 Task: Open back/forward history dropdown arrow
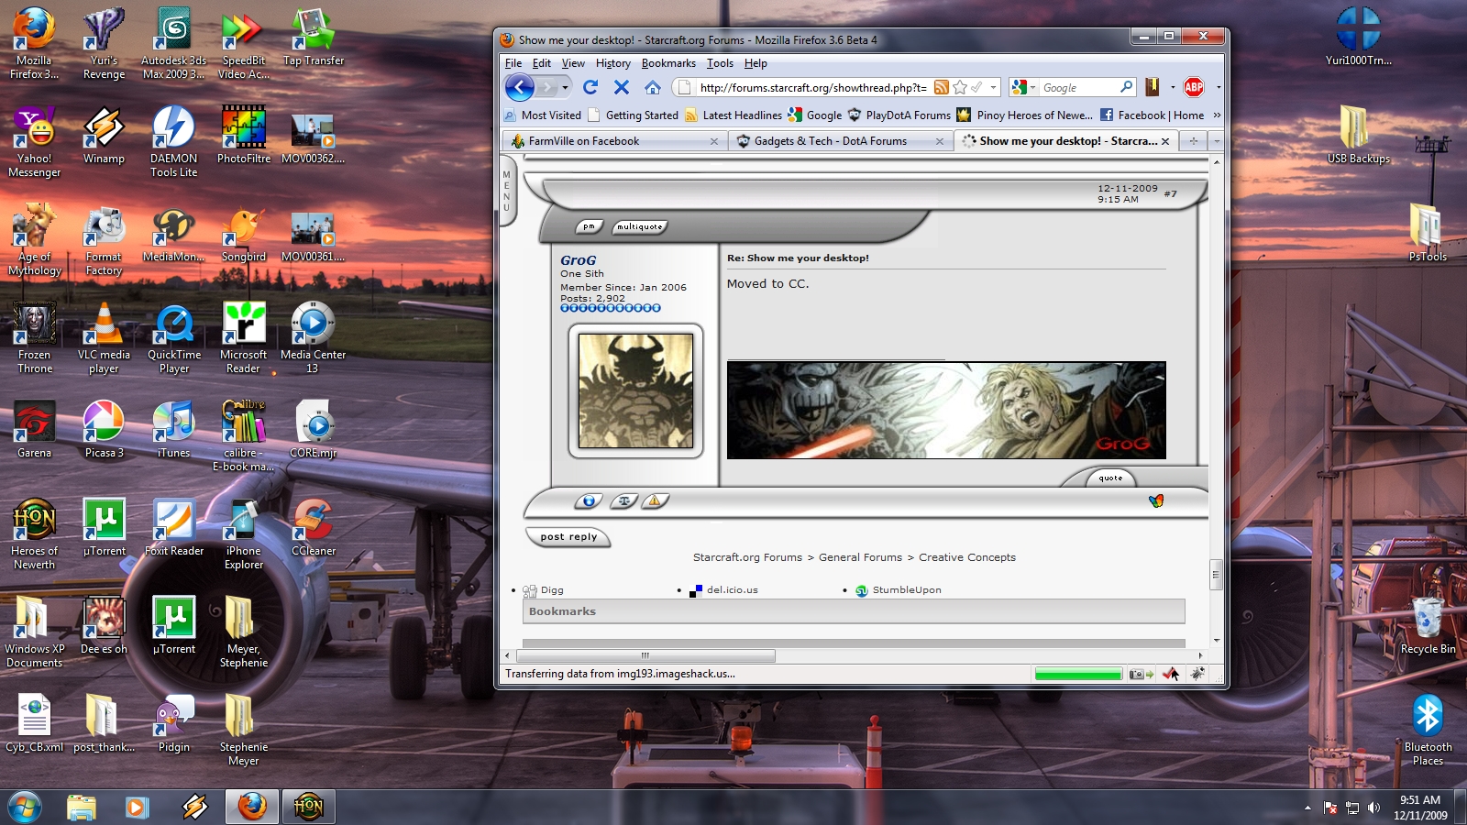coord(566,87)
